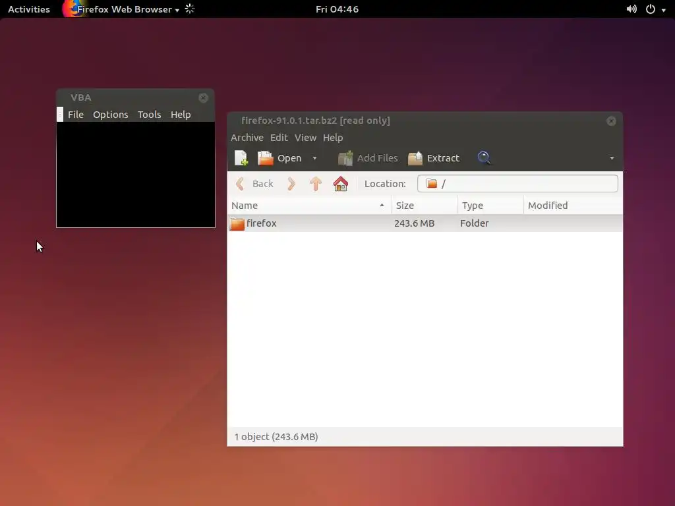This screenshot has width=675, height=506.
Task: Click the greyed-out Add Files toolbar button
Action: click(368, 158)
